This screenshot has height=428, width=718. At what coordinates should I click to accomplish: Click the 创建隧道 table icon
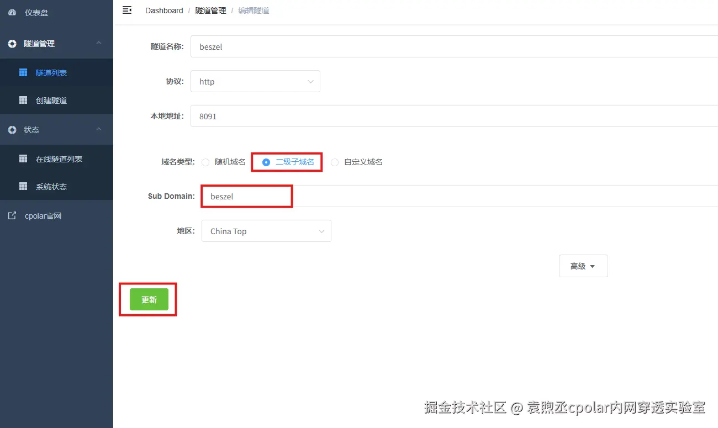(x=23, y=100)
